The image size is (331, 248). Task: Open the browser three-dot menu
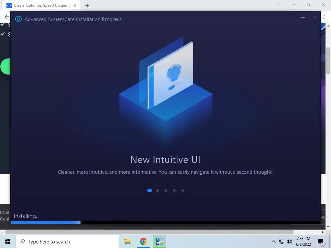[x=324, y=17]
